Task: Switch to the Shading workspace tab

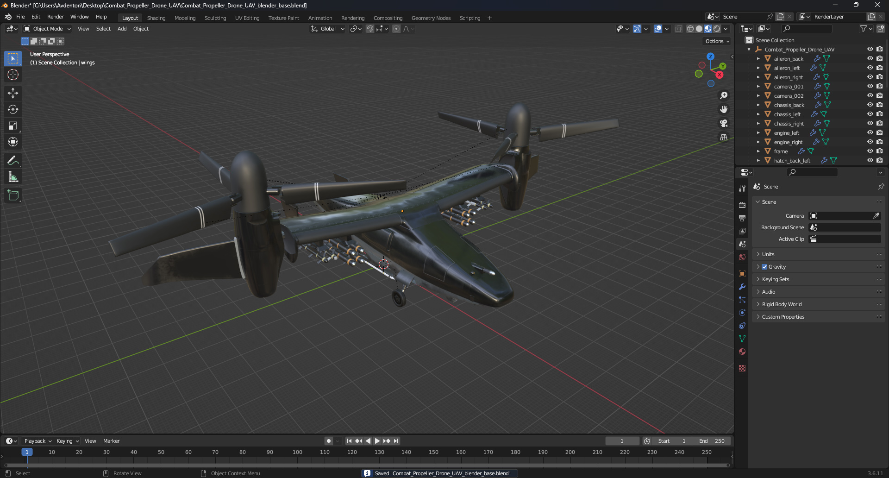Action: [156, 18]
